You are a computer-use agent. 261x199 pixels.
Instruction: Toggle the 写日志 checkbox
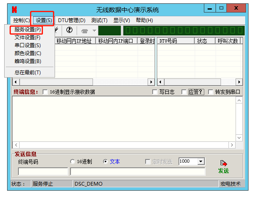pos(155,92)
